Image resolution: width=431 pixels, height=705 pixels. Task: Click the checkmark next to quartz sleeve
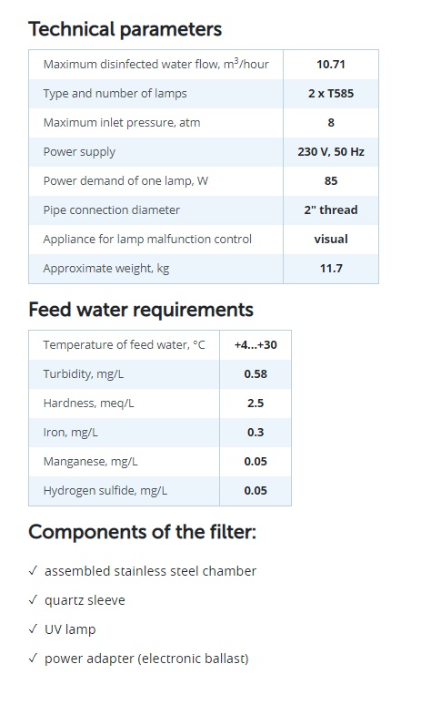click(x=33, y=600)
